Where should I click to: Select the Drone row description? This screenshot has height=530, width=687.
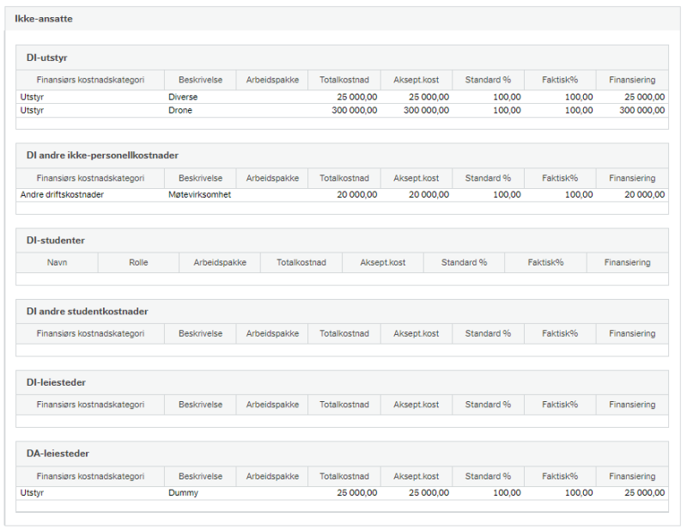click(180, 110)
